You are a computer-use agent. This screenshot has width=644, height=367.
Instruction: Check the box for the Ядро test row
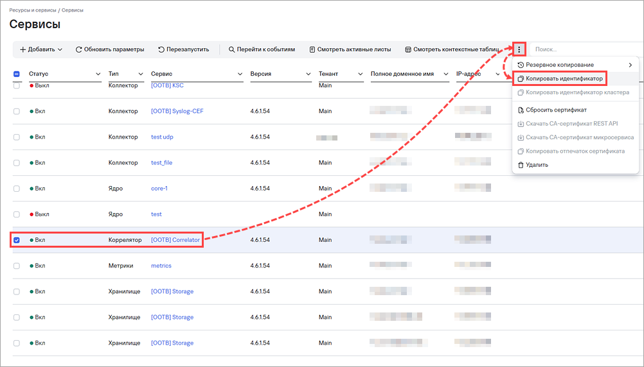(x=17, y=214)
